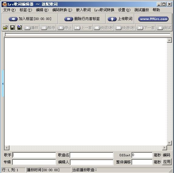Expand the left side panel arrow
The height and width of the screenshot is (173, 174).
pyautogui.click(x=3, y=84)
